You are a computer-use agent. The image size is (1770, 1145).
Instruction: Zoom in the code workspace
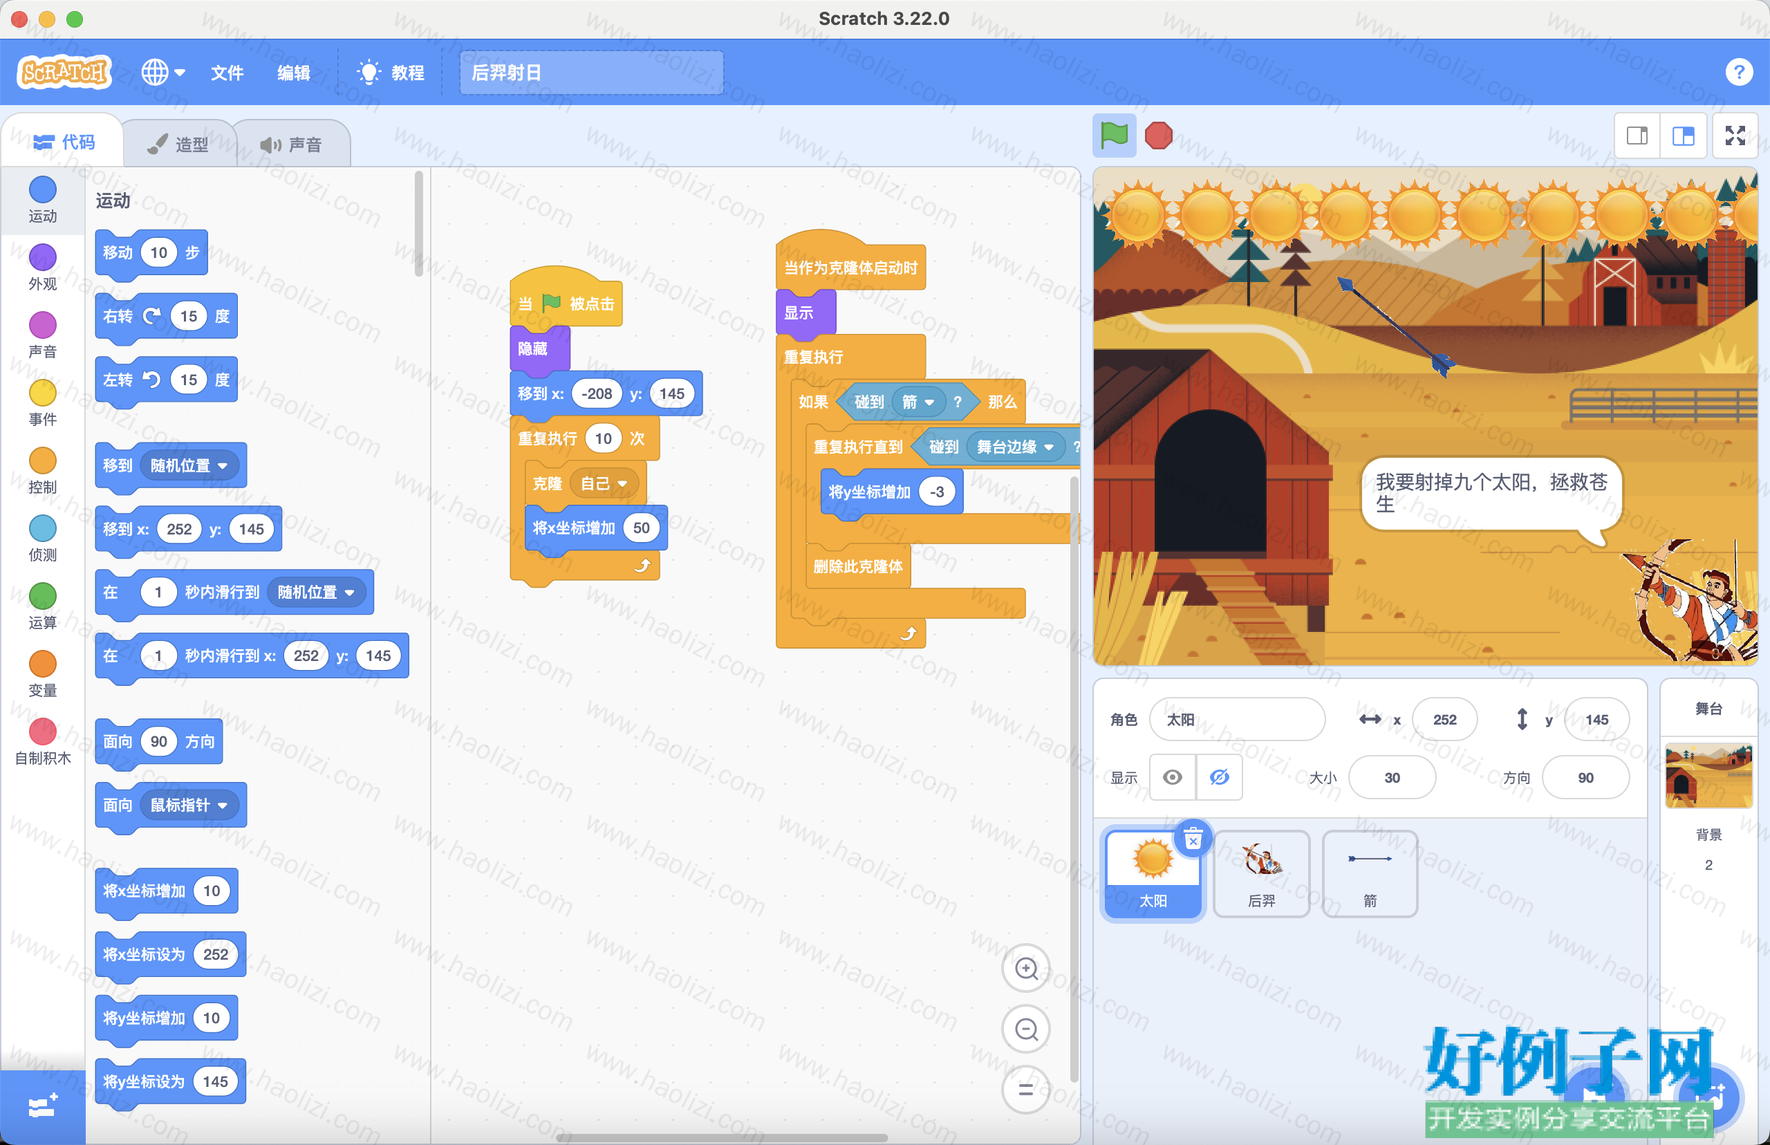click(x=1026, y=968)
